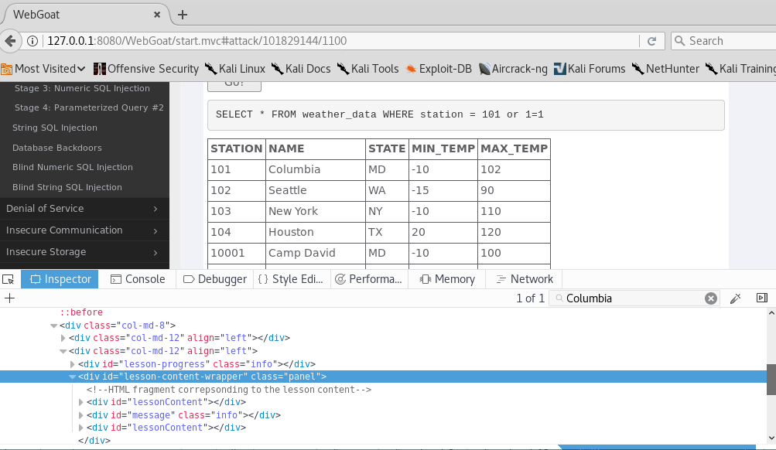
Task: Select Stage 3: Numeric SQL Injection lesson
Action: tap(82, 88)
